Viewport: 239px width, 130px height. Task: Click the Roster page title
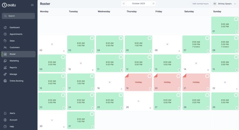[x=45, y=4]
